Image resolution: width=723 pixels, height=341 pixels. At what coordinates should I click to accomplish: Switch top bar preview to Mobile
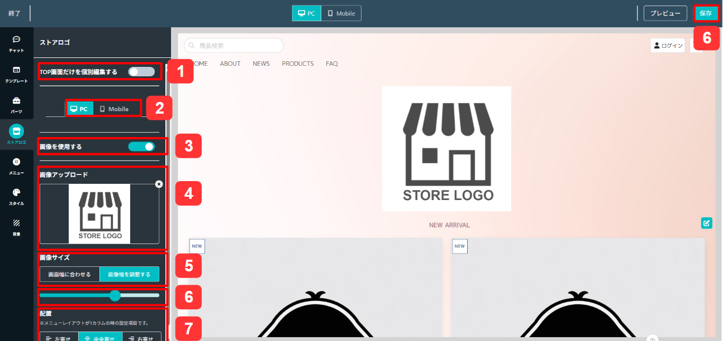click(341, 13)
